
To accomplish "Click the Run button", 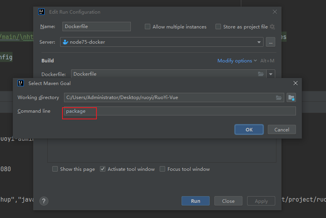I will [x=196, y=201].
